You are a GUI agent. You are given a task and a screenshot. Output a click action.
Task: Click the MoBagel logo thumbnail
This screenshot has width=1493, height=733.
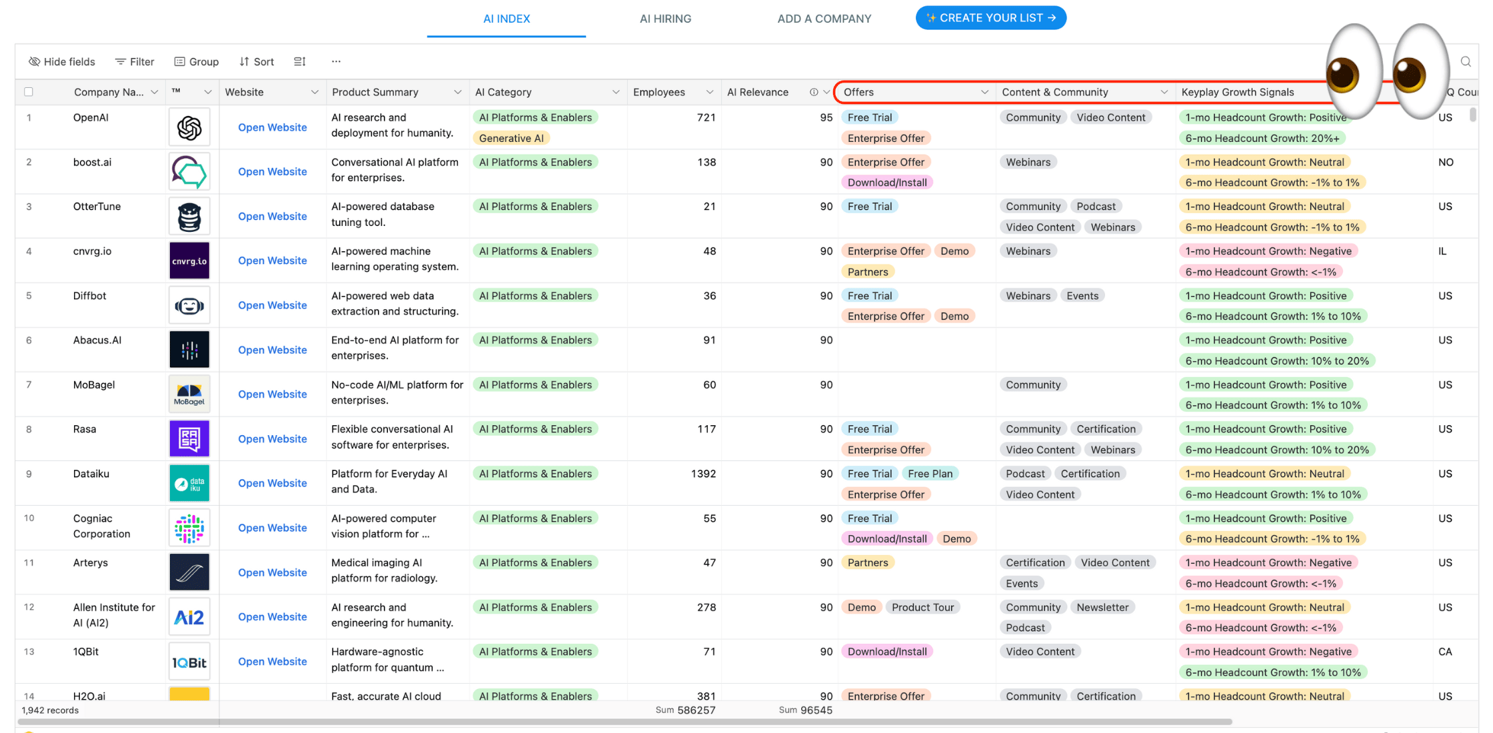(189, 394)
